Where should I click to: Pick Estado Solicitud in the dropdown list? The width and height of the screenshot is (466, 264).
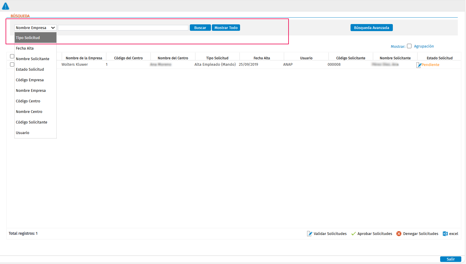(36, 69)
